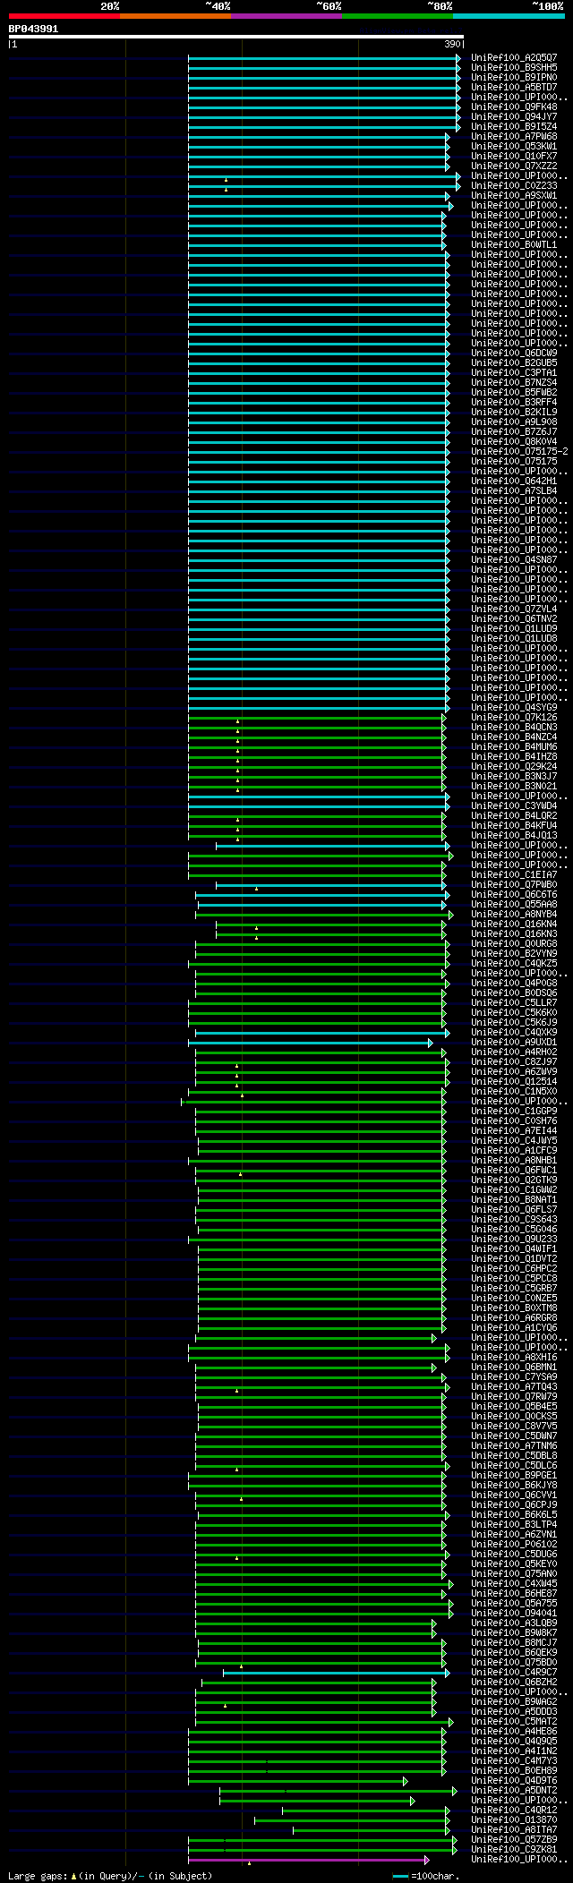Select the UniRef100_Q6C6T6 label
This screenshot has height=1883, width=573.
click(514, 894)
